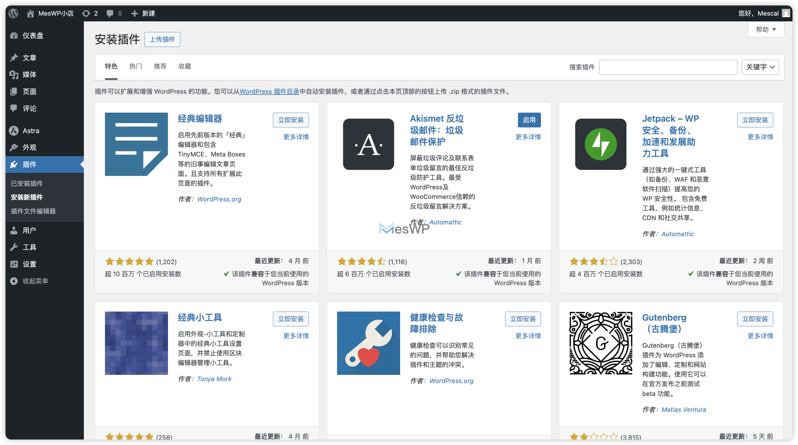Click the 上传插件 button
Image resolution: width=798 pixels, height=445 pixels.
click(162, 39)
